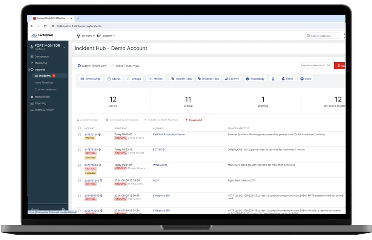Check the box for incident 2258743955

pos(80,211)
